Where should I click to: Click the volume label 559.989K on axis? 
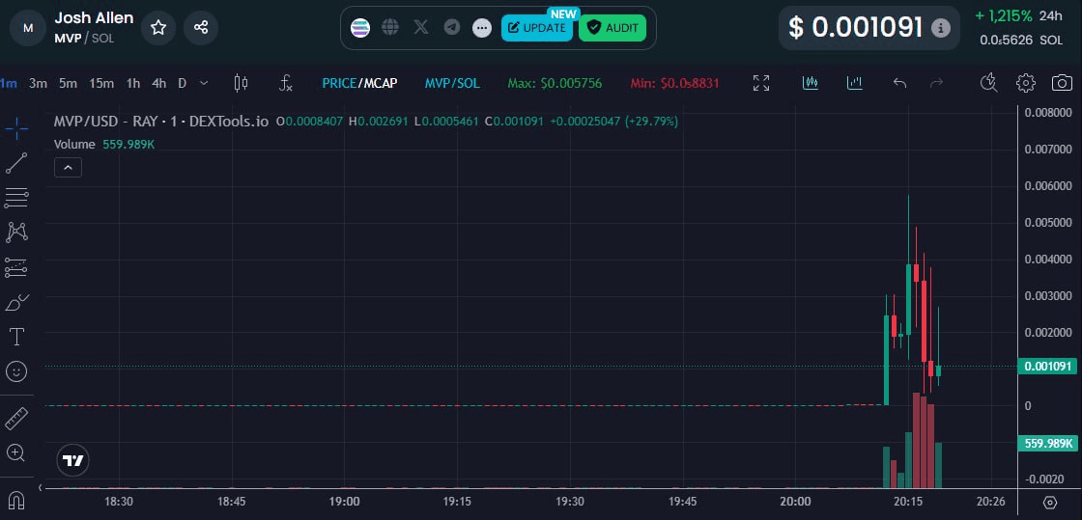(1047, 444)
